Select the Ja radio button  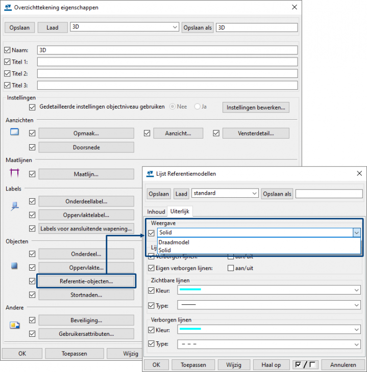click(198, 107)
